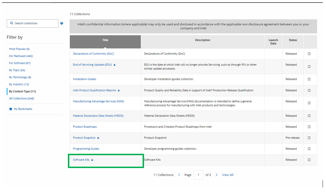Screen dimensions: 326x194
Task: Filter by By Industry (13)
Action: pos(19,84)
